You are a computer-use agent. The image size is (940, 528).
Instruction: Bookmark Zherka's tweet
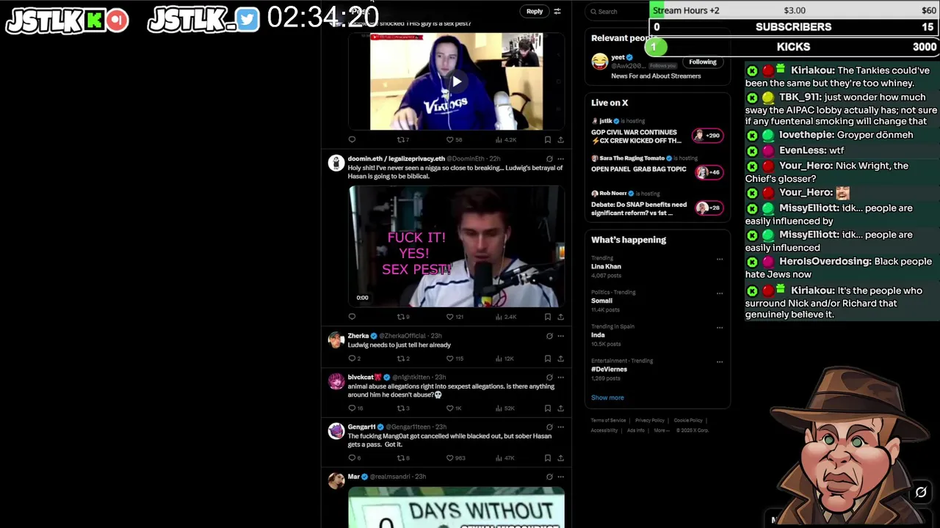point(547,359)
